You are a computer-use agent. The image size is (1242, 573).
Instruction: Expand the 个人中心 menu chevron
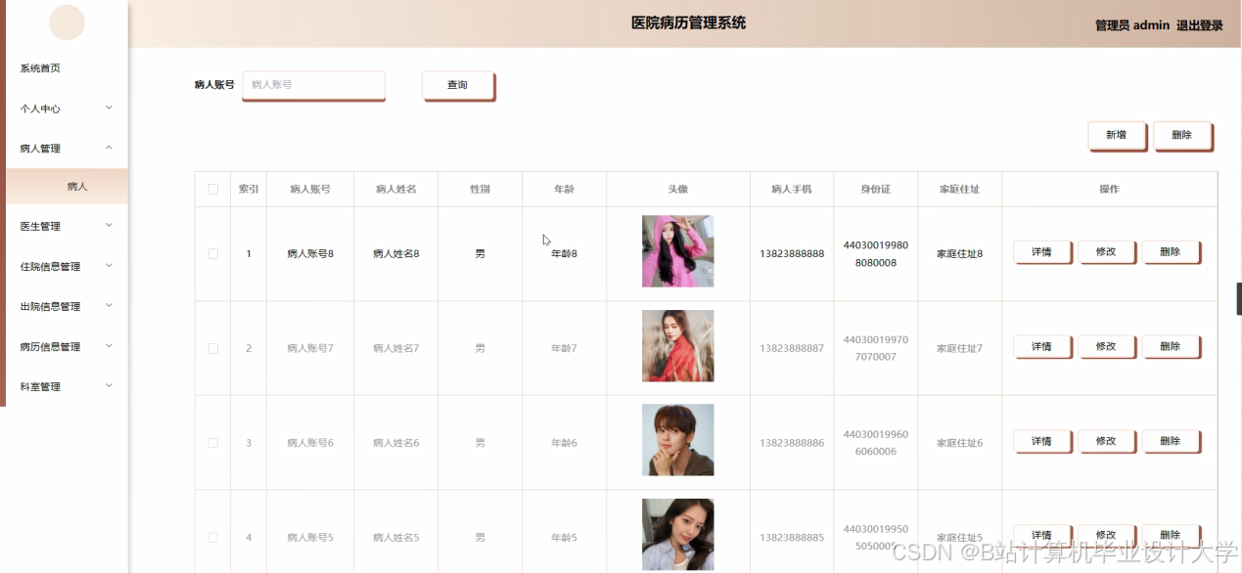pos(109,108)
